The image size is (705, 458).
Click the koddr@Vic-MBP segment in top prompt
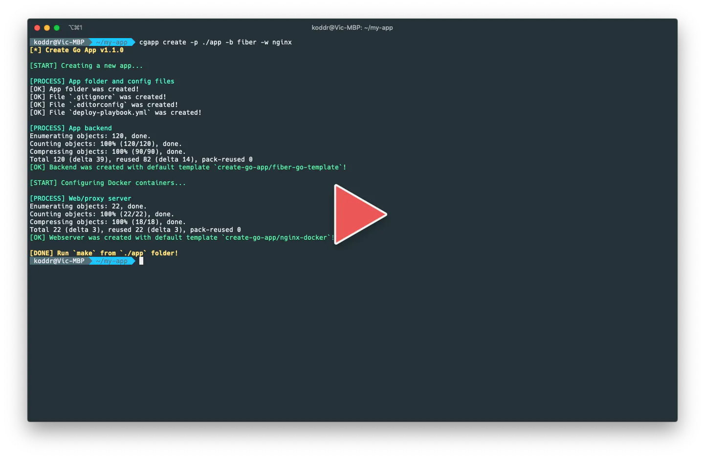tap(59, 42)
